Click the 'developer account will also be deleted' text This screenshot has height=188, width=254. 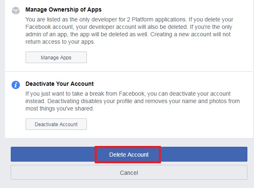tap(138, 27)
